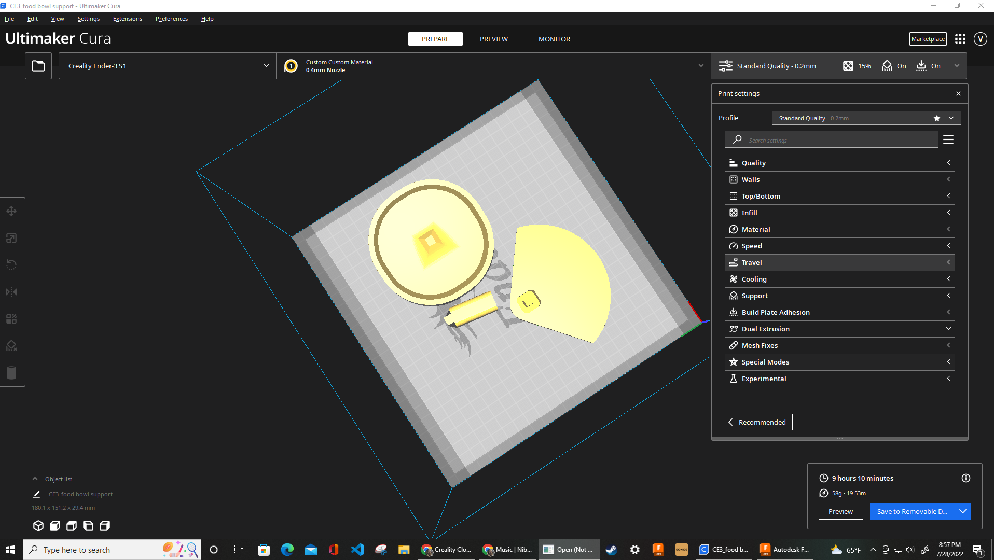Viewport: 994px width, 560px height.
Task: Collapse the Dual Extrusion section
Action: [x=839, y=329]
